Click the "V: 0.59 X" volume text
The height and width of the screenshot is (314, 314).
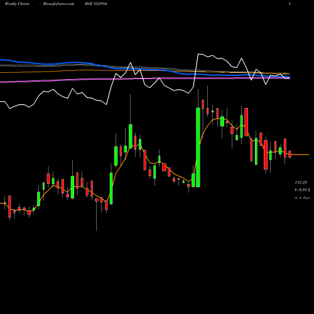(x=303, y=190)
